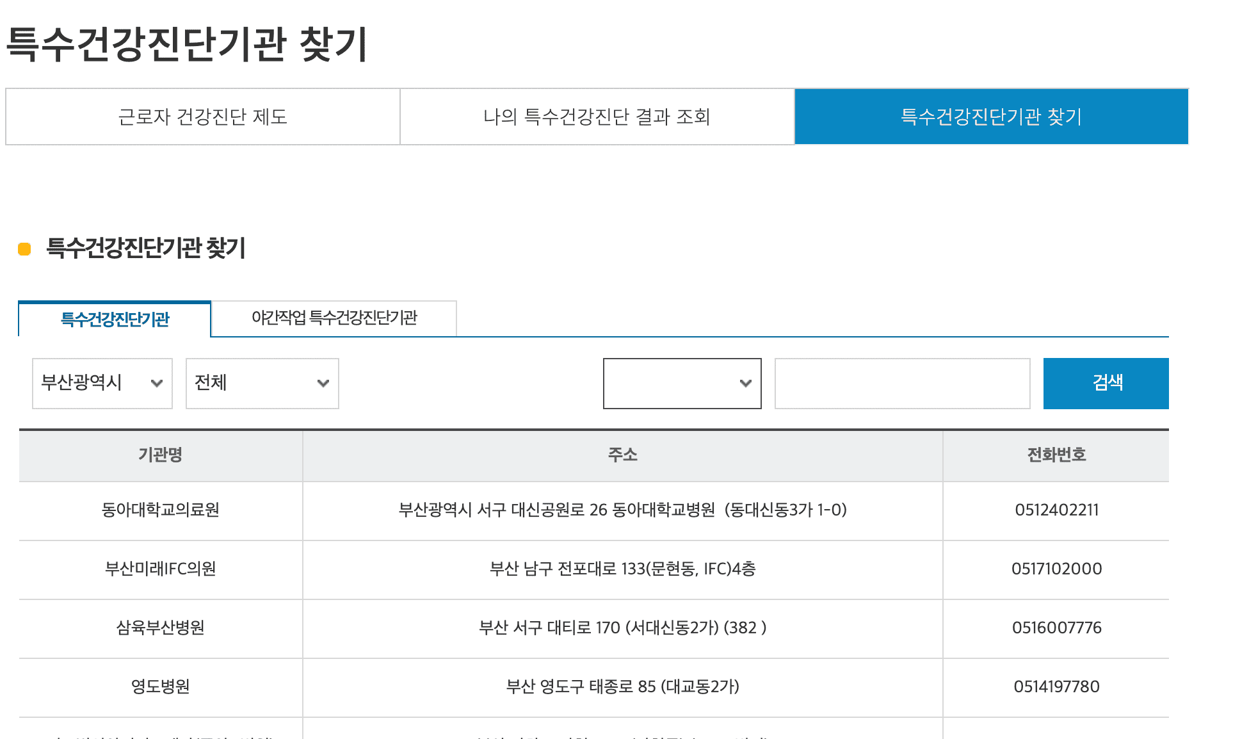1233x739 pixels.
Task: Click the 검색 search button
Action: tap(1106, 384)
